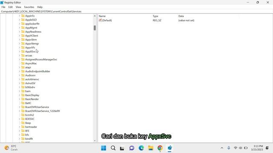Select the AssignedAccessManagerSvc key
Image resolution: width=273 pixels, height=153 pixels.
pyautogui.click(x=41, y=59)
